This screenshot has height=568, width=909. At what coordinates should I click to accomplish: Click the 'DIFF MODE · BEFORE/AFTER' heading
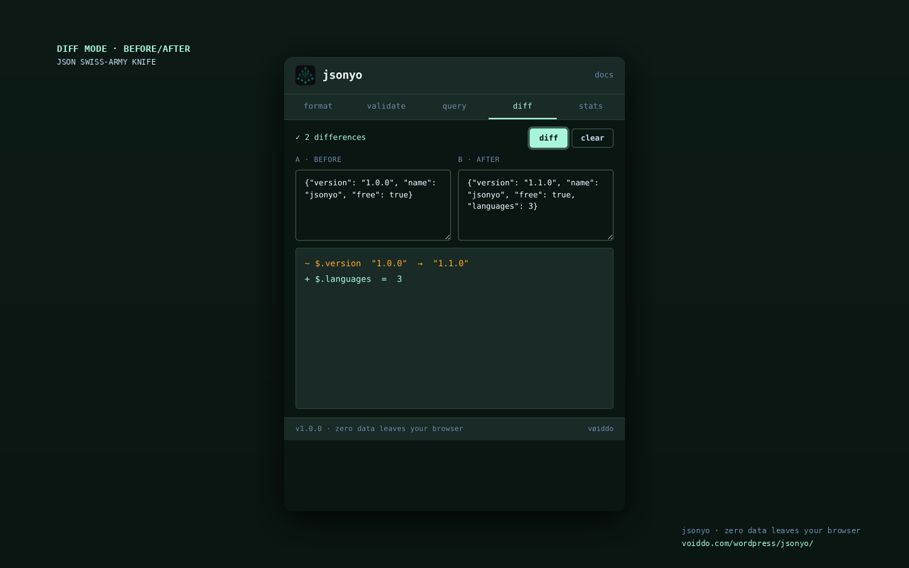pyautogui.click(x=124, y=49)
